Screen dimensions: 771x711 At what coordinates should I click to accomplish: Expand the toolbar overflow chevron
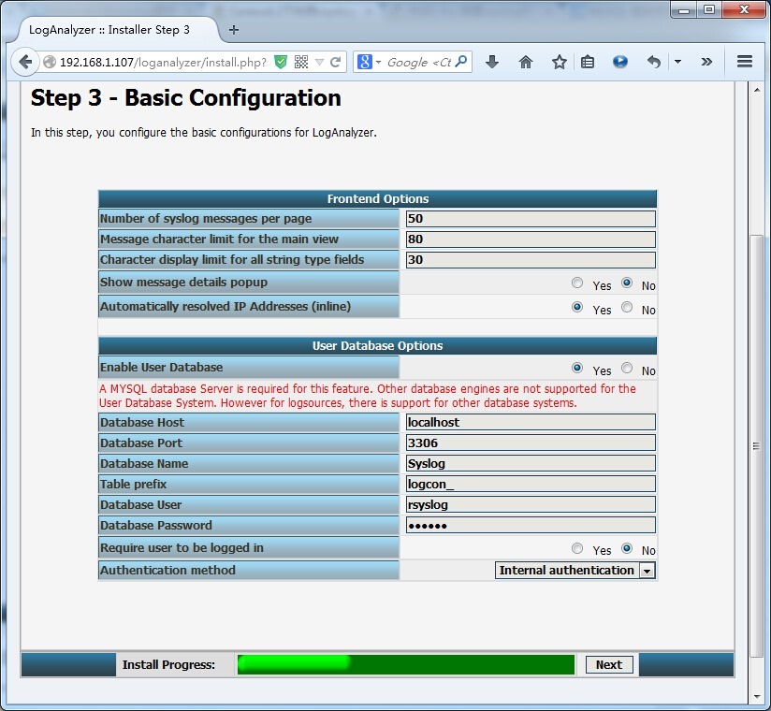click(x=706, y=61)
